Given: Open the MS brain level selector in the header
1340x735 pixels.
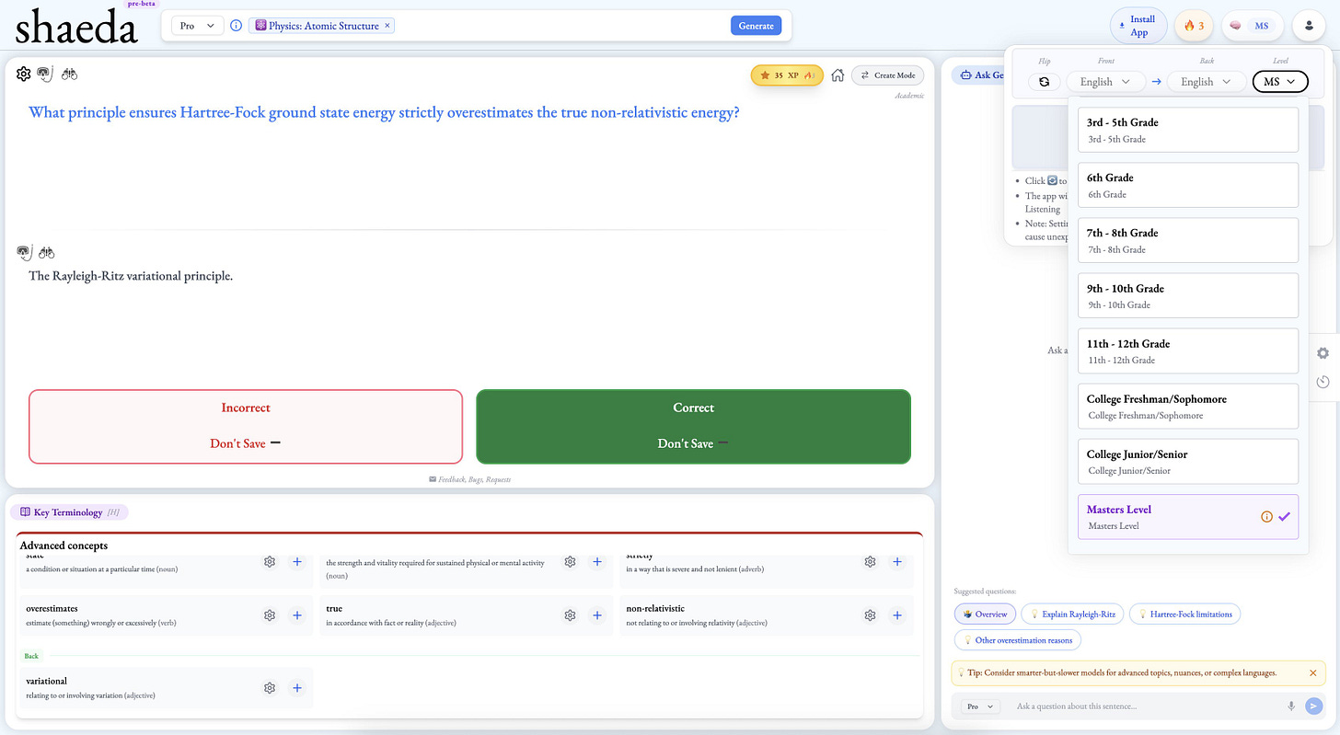Looking at the screenshot, I should click(x=1252, y=26).
